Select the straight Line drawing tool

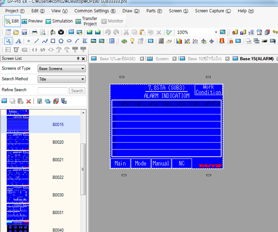point(36,41)
